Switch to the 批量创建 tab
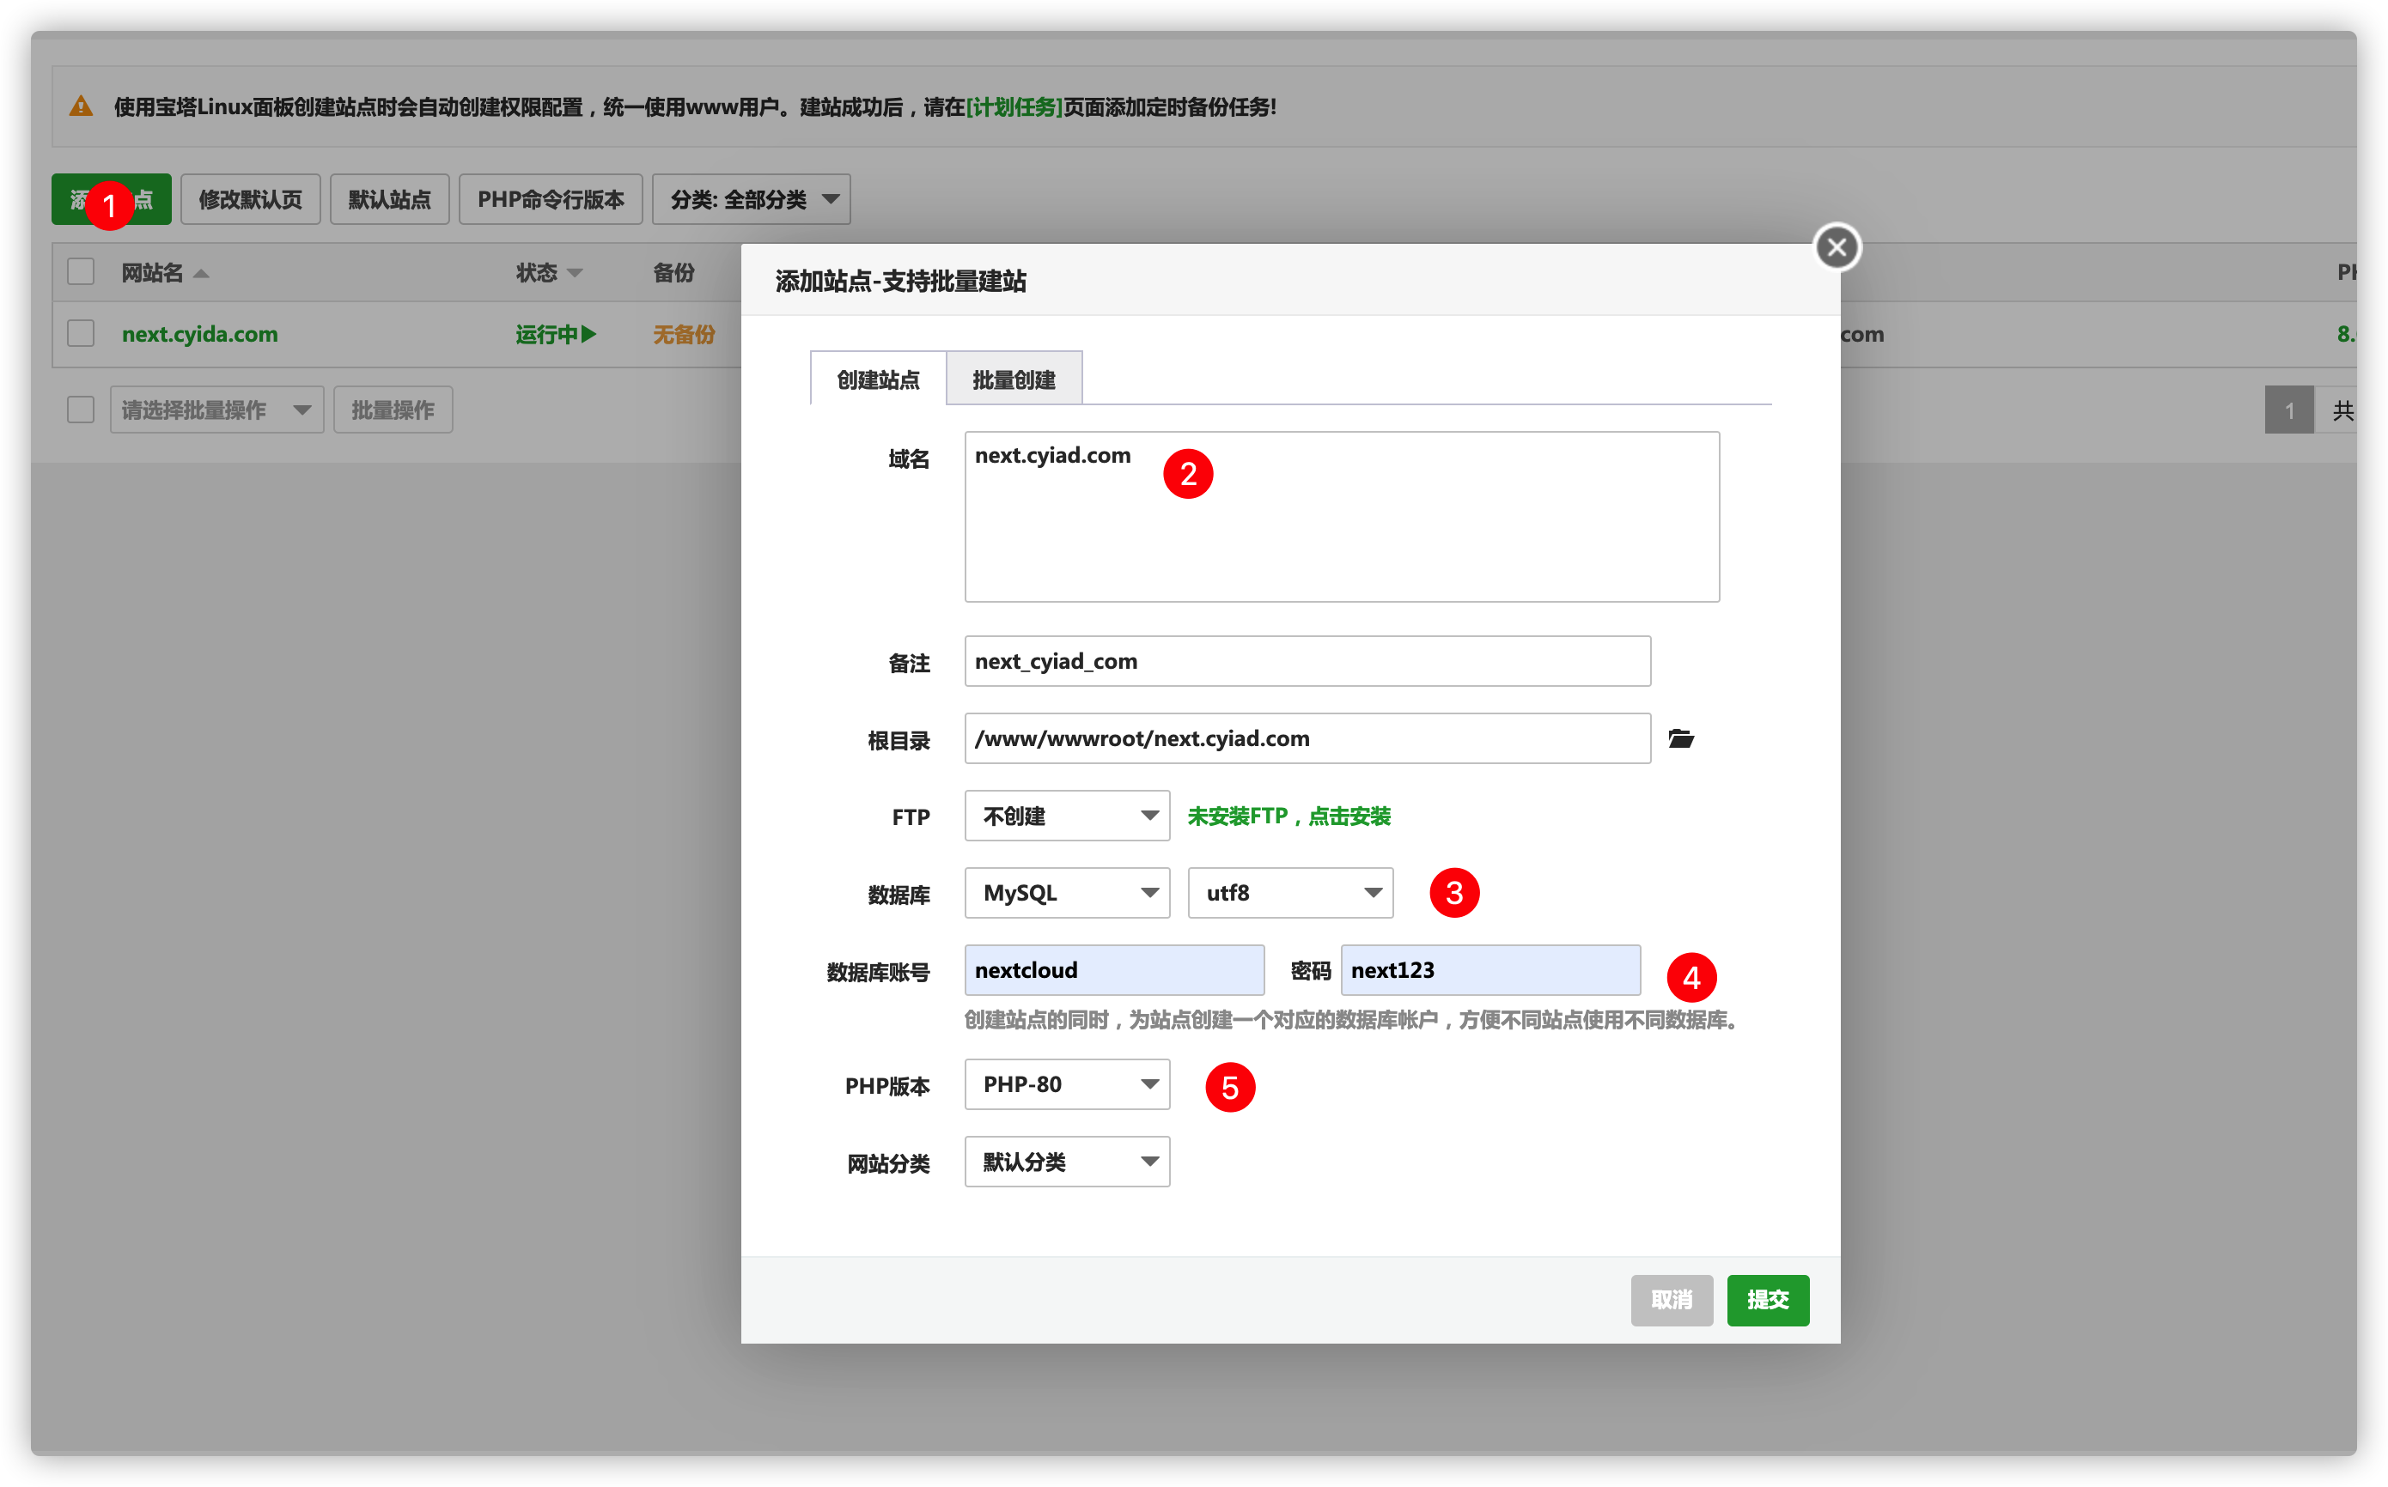Image resolution: width=2388 pixels, height=1487 pixels. (x=1014, y=379)
